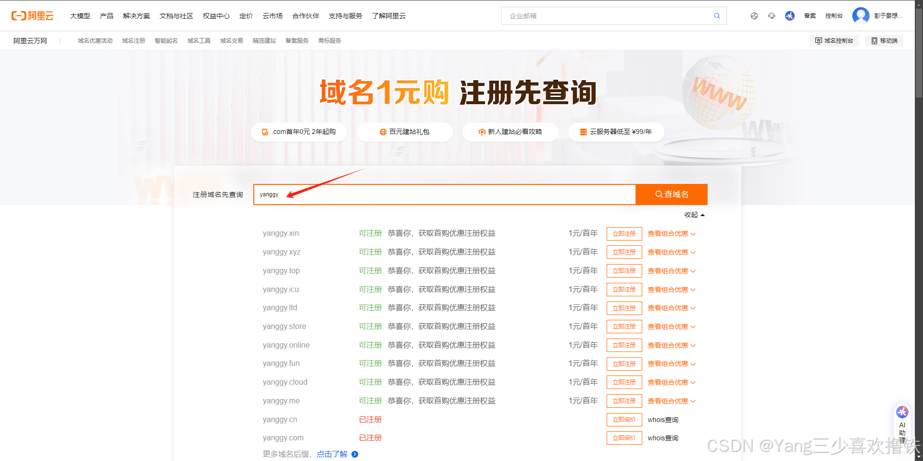Click .com首年0元 2年起购 promo
This screenshot has height=461, width=923.
[299, 132]
